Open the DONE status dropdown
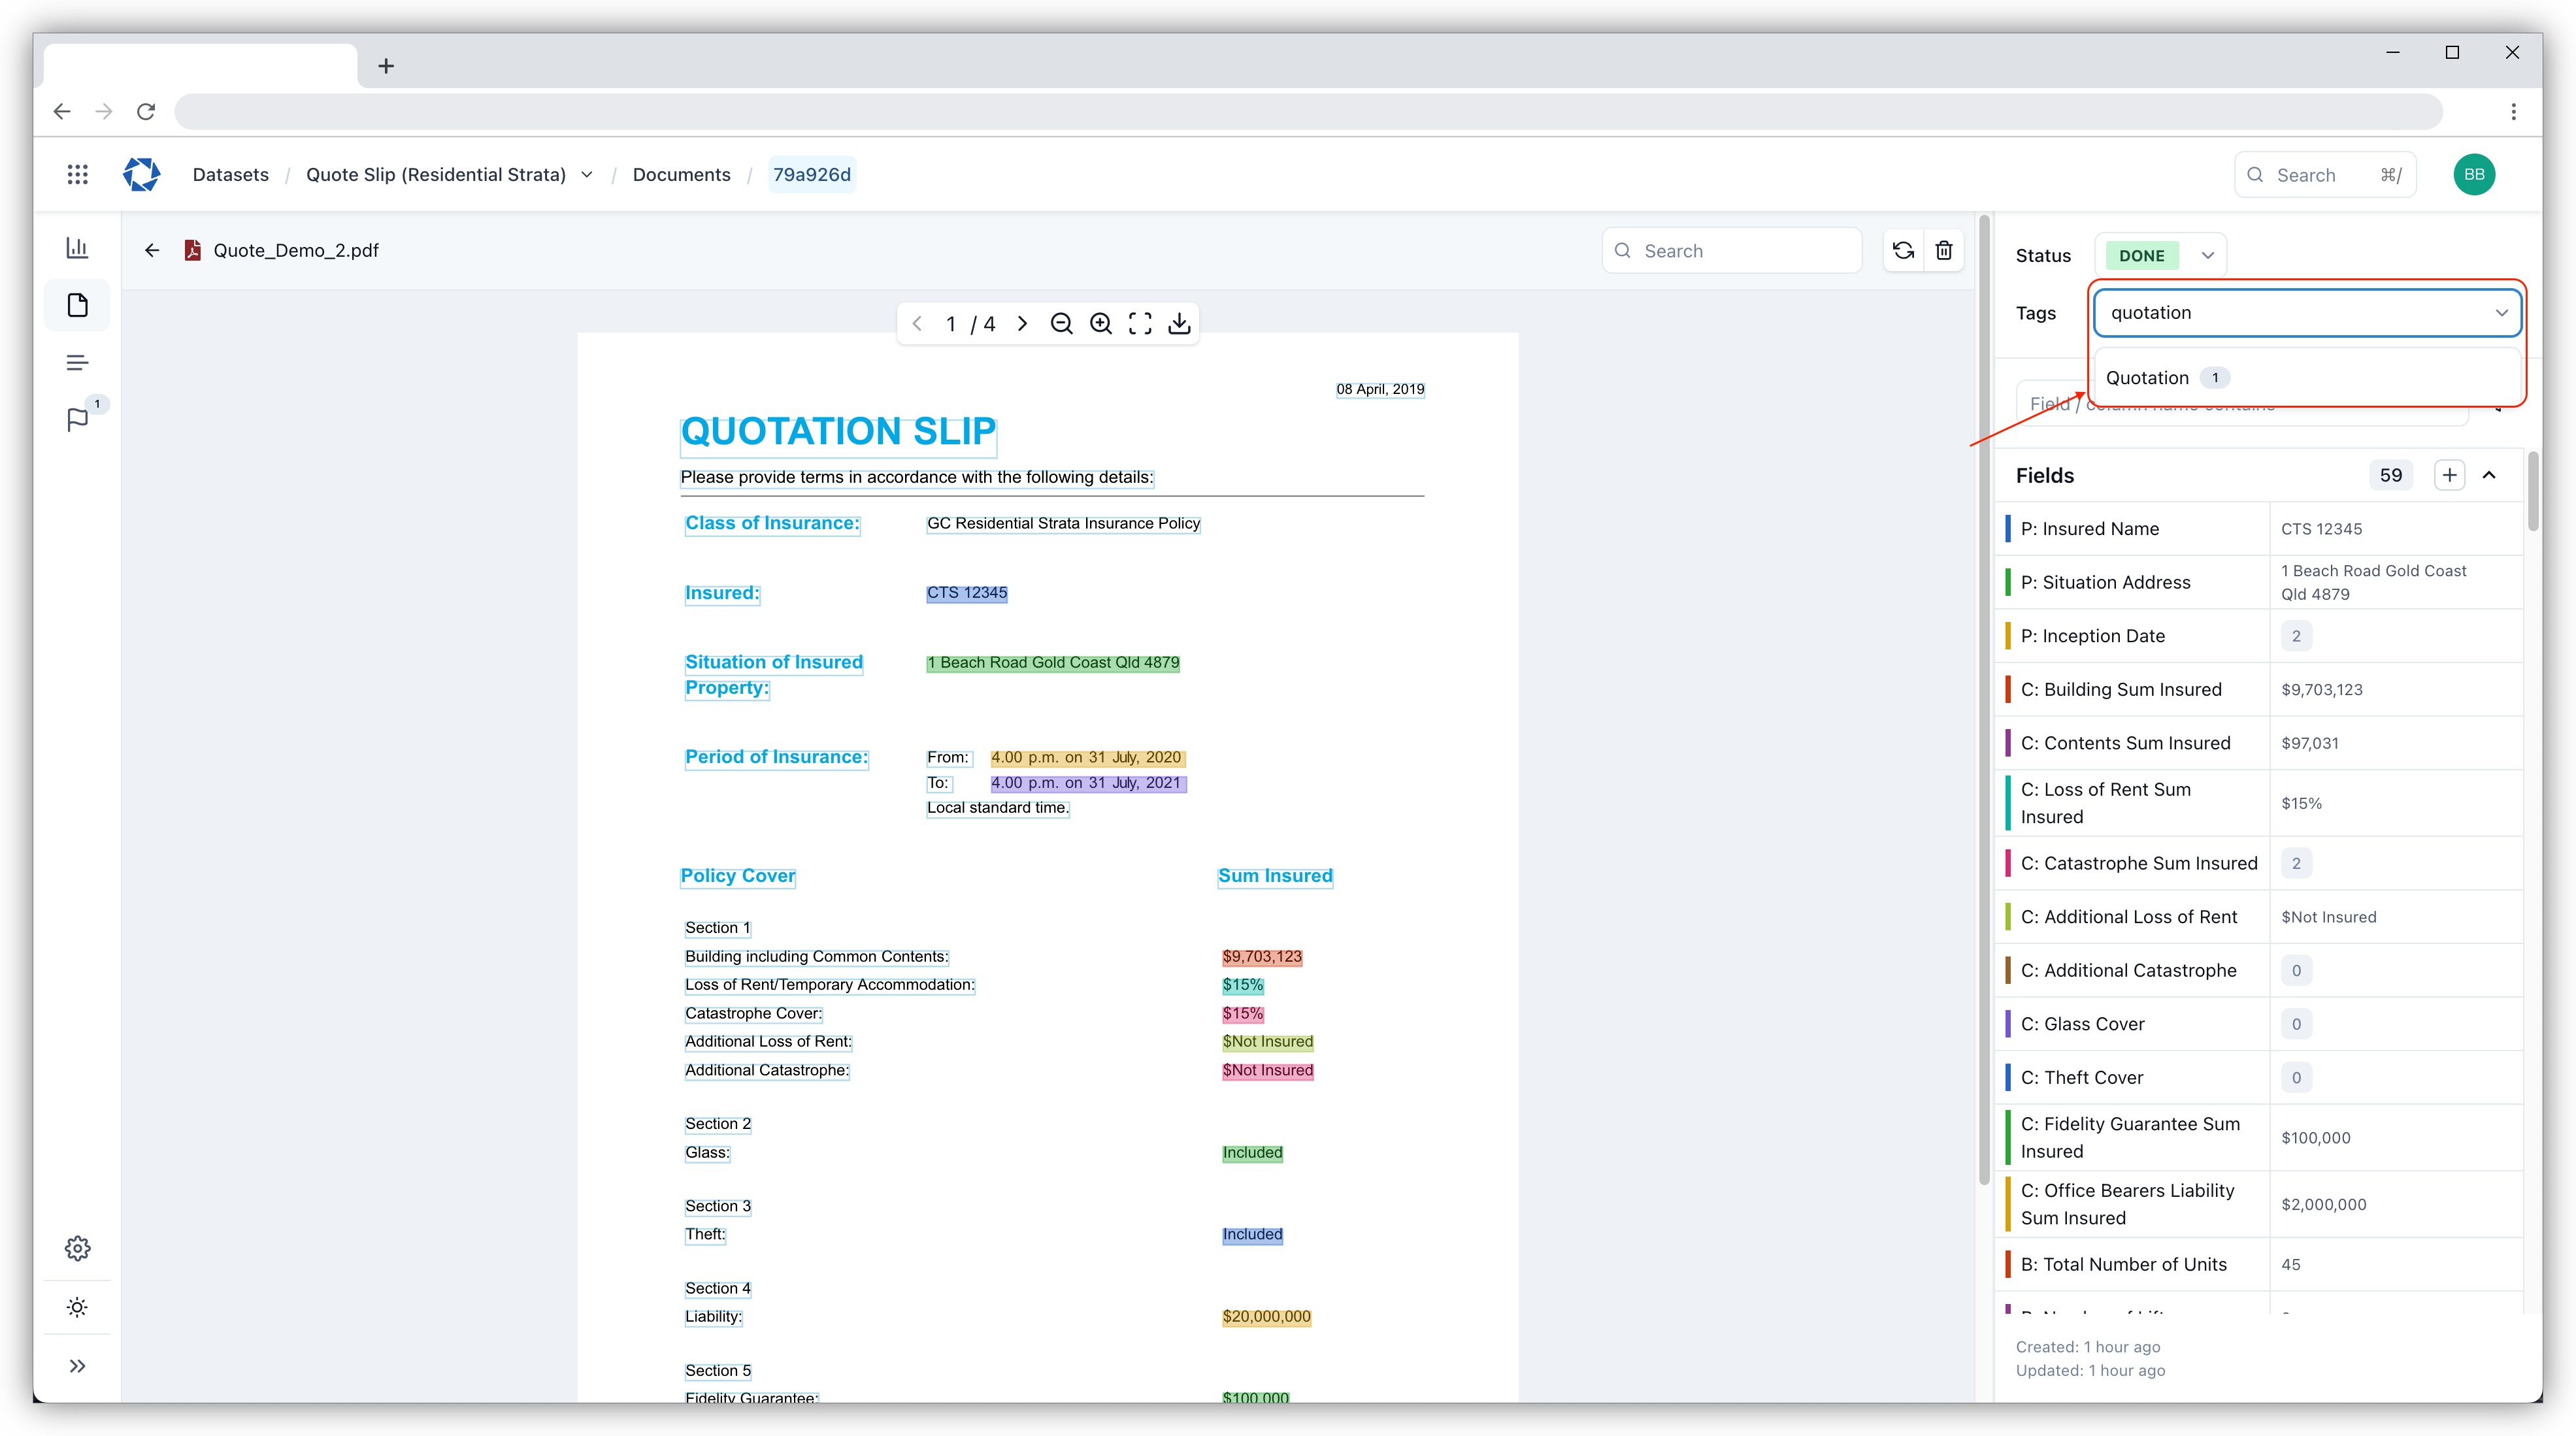The height and width of the screenshot is (1436, 2576). click(x=2207, y=255)
